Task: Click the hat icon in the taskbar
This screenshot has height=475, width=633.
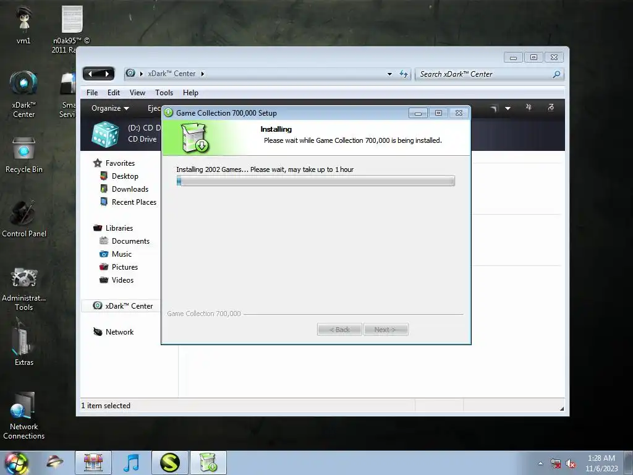Action: coord(55,461)
